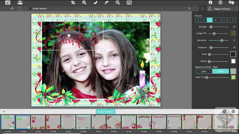The width and height of the screenshot is (239, 134).
Task: Switch Background Style to Color
Action: (204, 71)
